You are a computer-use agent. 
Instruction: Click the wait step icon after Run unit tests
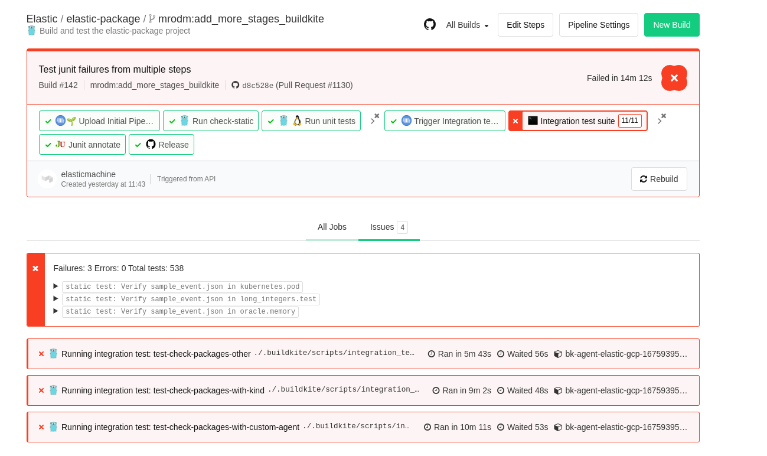pos(374,119)
